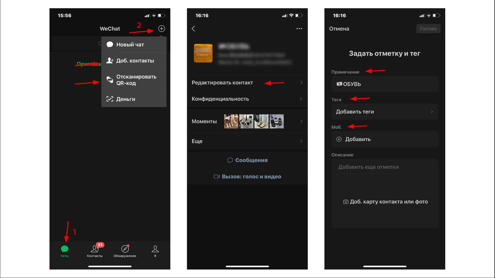Click Доб. карту контакта или фото
495x278 pixels.
coord(385,201)
